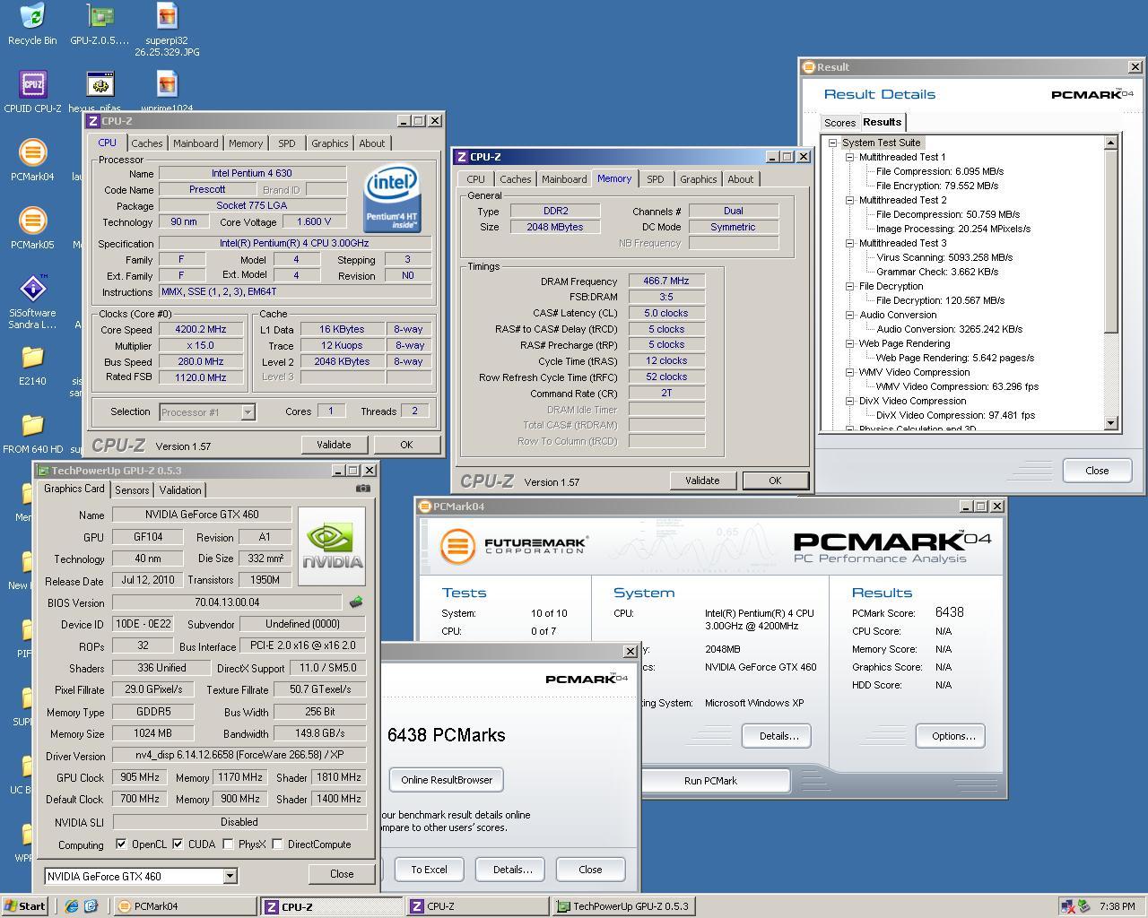Collapse the Audio Conversion tree node

(x=849, y=315)
